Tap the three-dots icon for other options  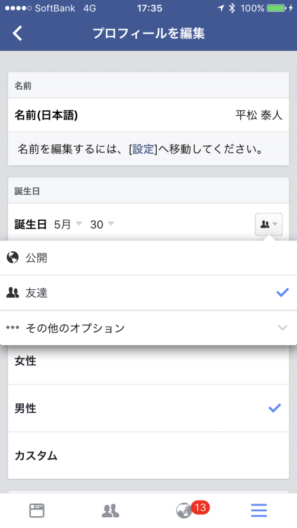pyautogui.click(x=13, y=327)
